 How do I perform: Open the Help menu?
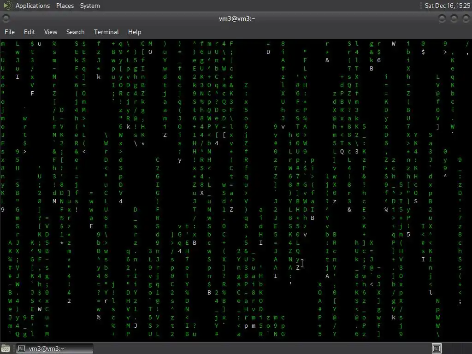pyautogui.click(x=135, y=32)
